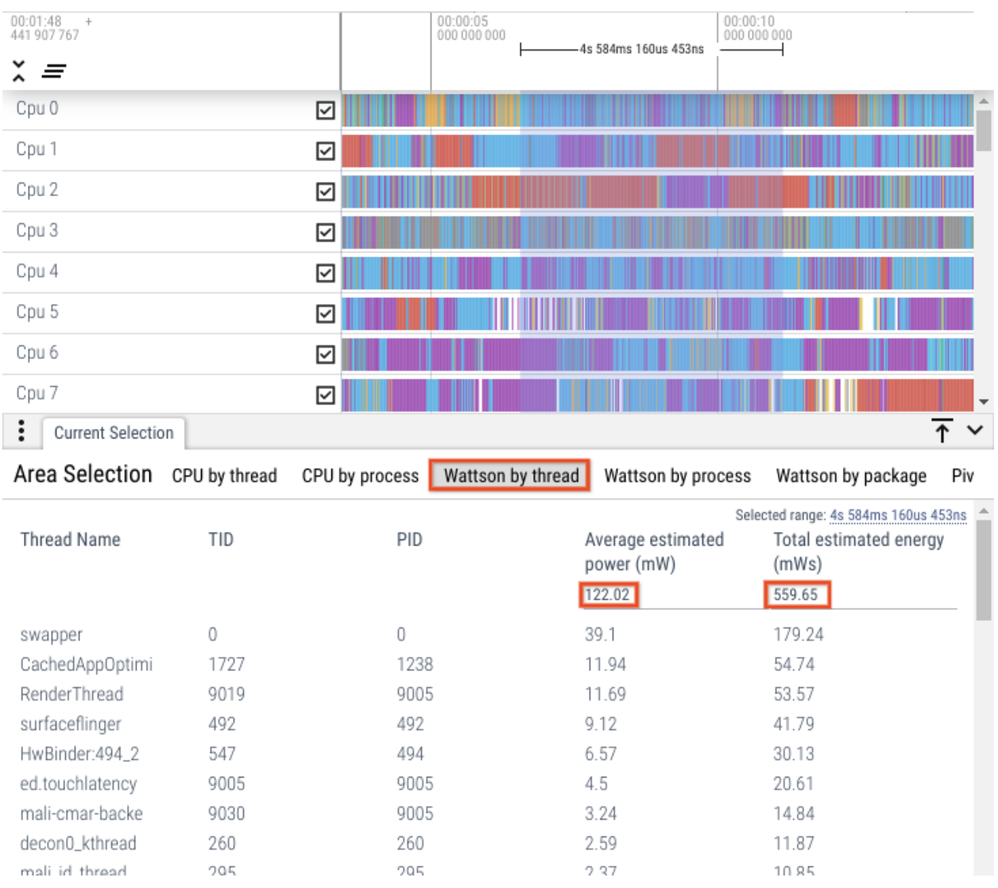998x888 pixels.
Task: Click the swapper thread row
Action: coord(52,635)
